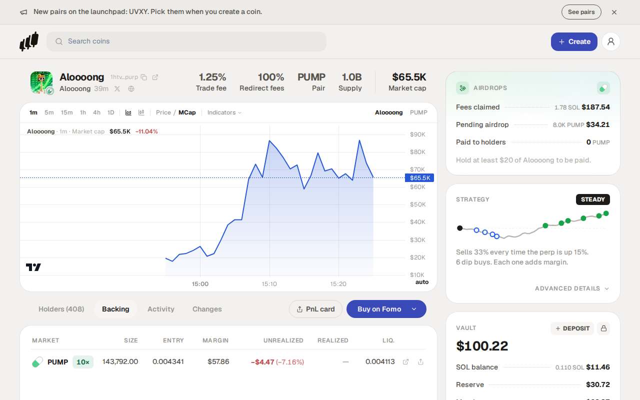Select the 4h chart interval
This screenshot has width=640, height=400.
[x=96, y=112]
